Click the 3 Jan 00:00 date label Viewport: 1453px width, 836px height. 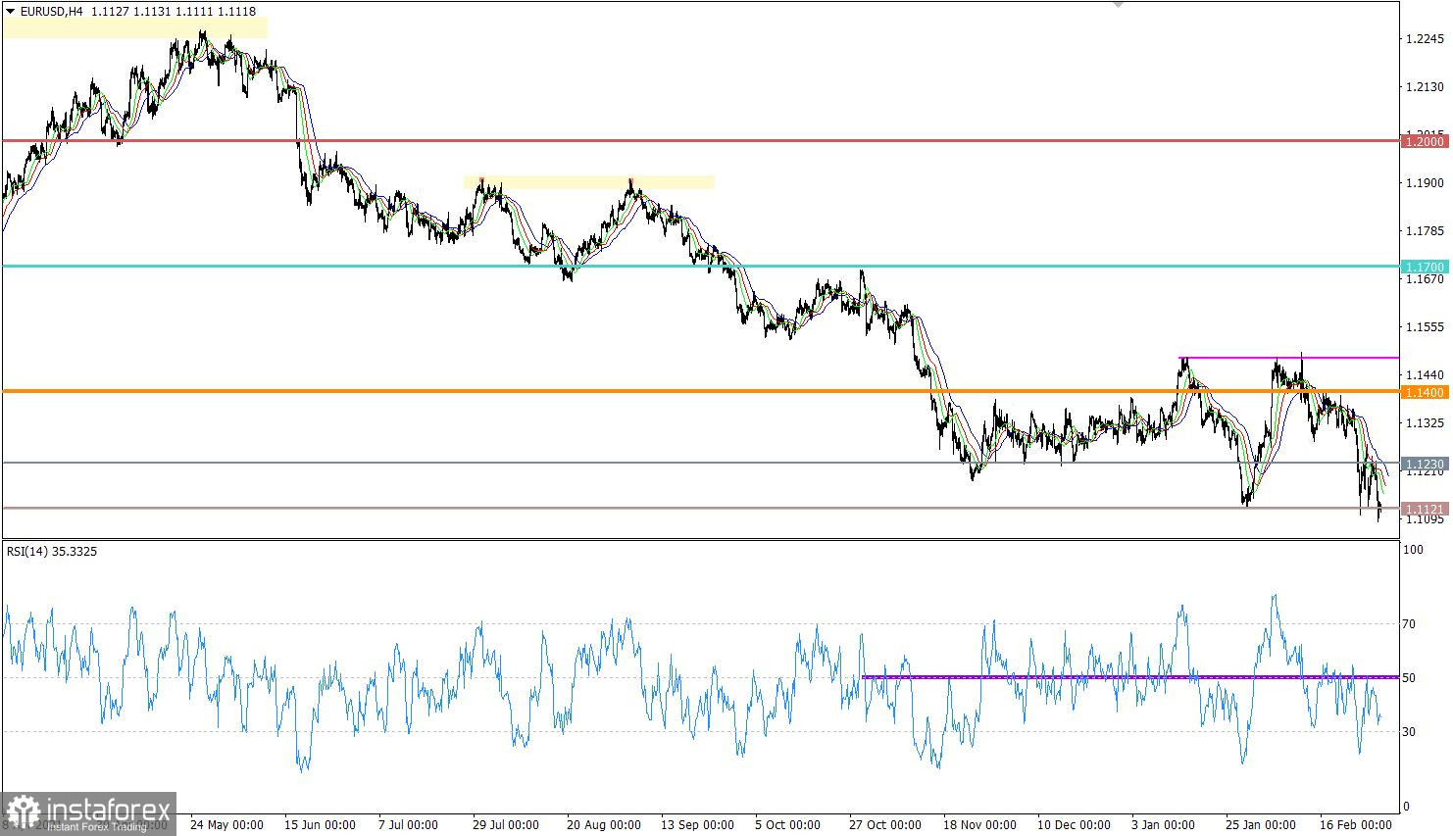coord(1163,824)
